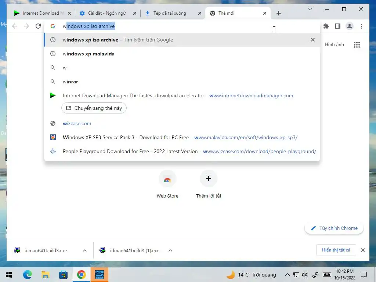Select 'windows xp malavida' history suggestion
The height and width of the screenshot is (282, 376).
(x=182, y=54)
